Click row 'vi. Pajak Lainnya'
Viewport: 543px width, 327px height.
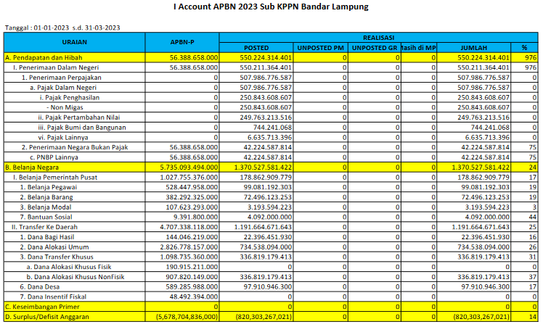tap(271, 137)
